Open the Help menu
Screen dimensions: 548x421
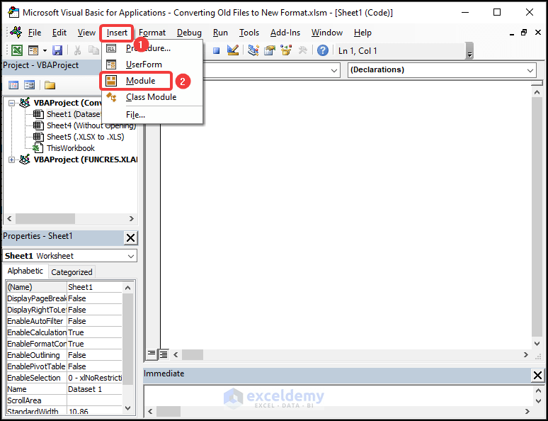(363, 33)
